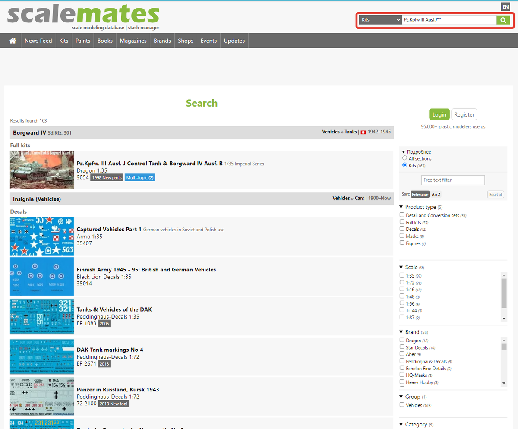Viewport: 518px width, 429px height.
Task: Open the Events menu item
Action: (x=208, y=41)
